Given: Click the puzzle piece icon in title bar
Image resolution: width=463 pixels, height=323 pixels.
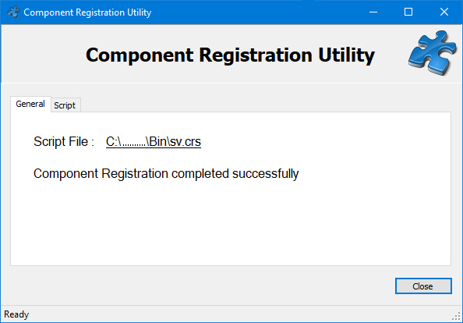Looking at the screenshot, I should pos(13,12).
